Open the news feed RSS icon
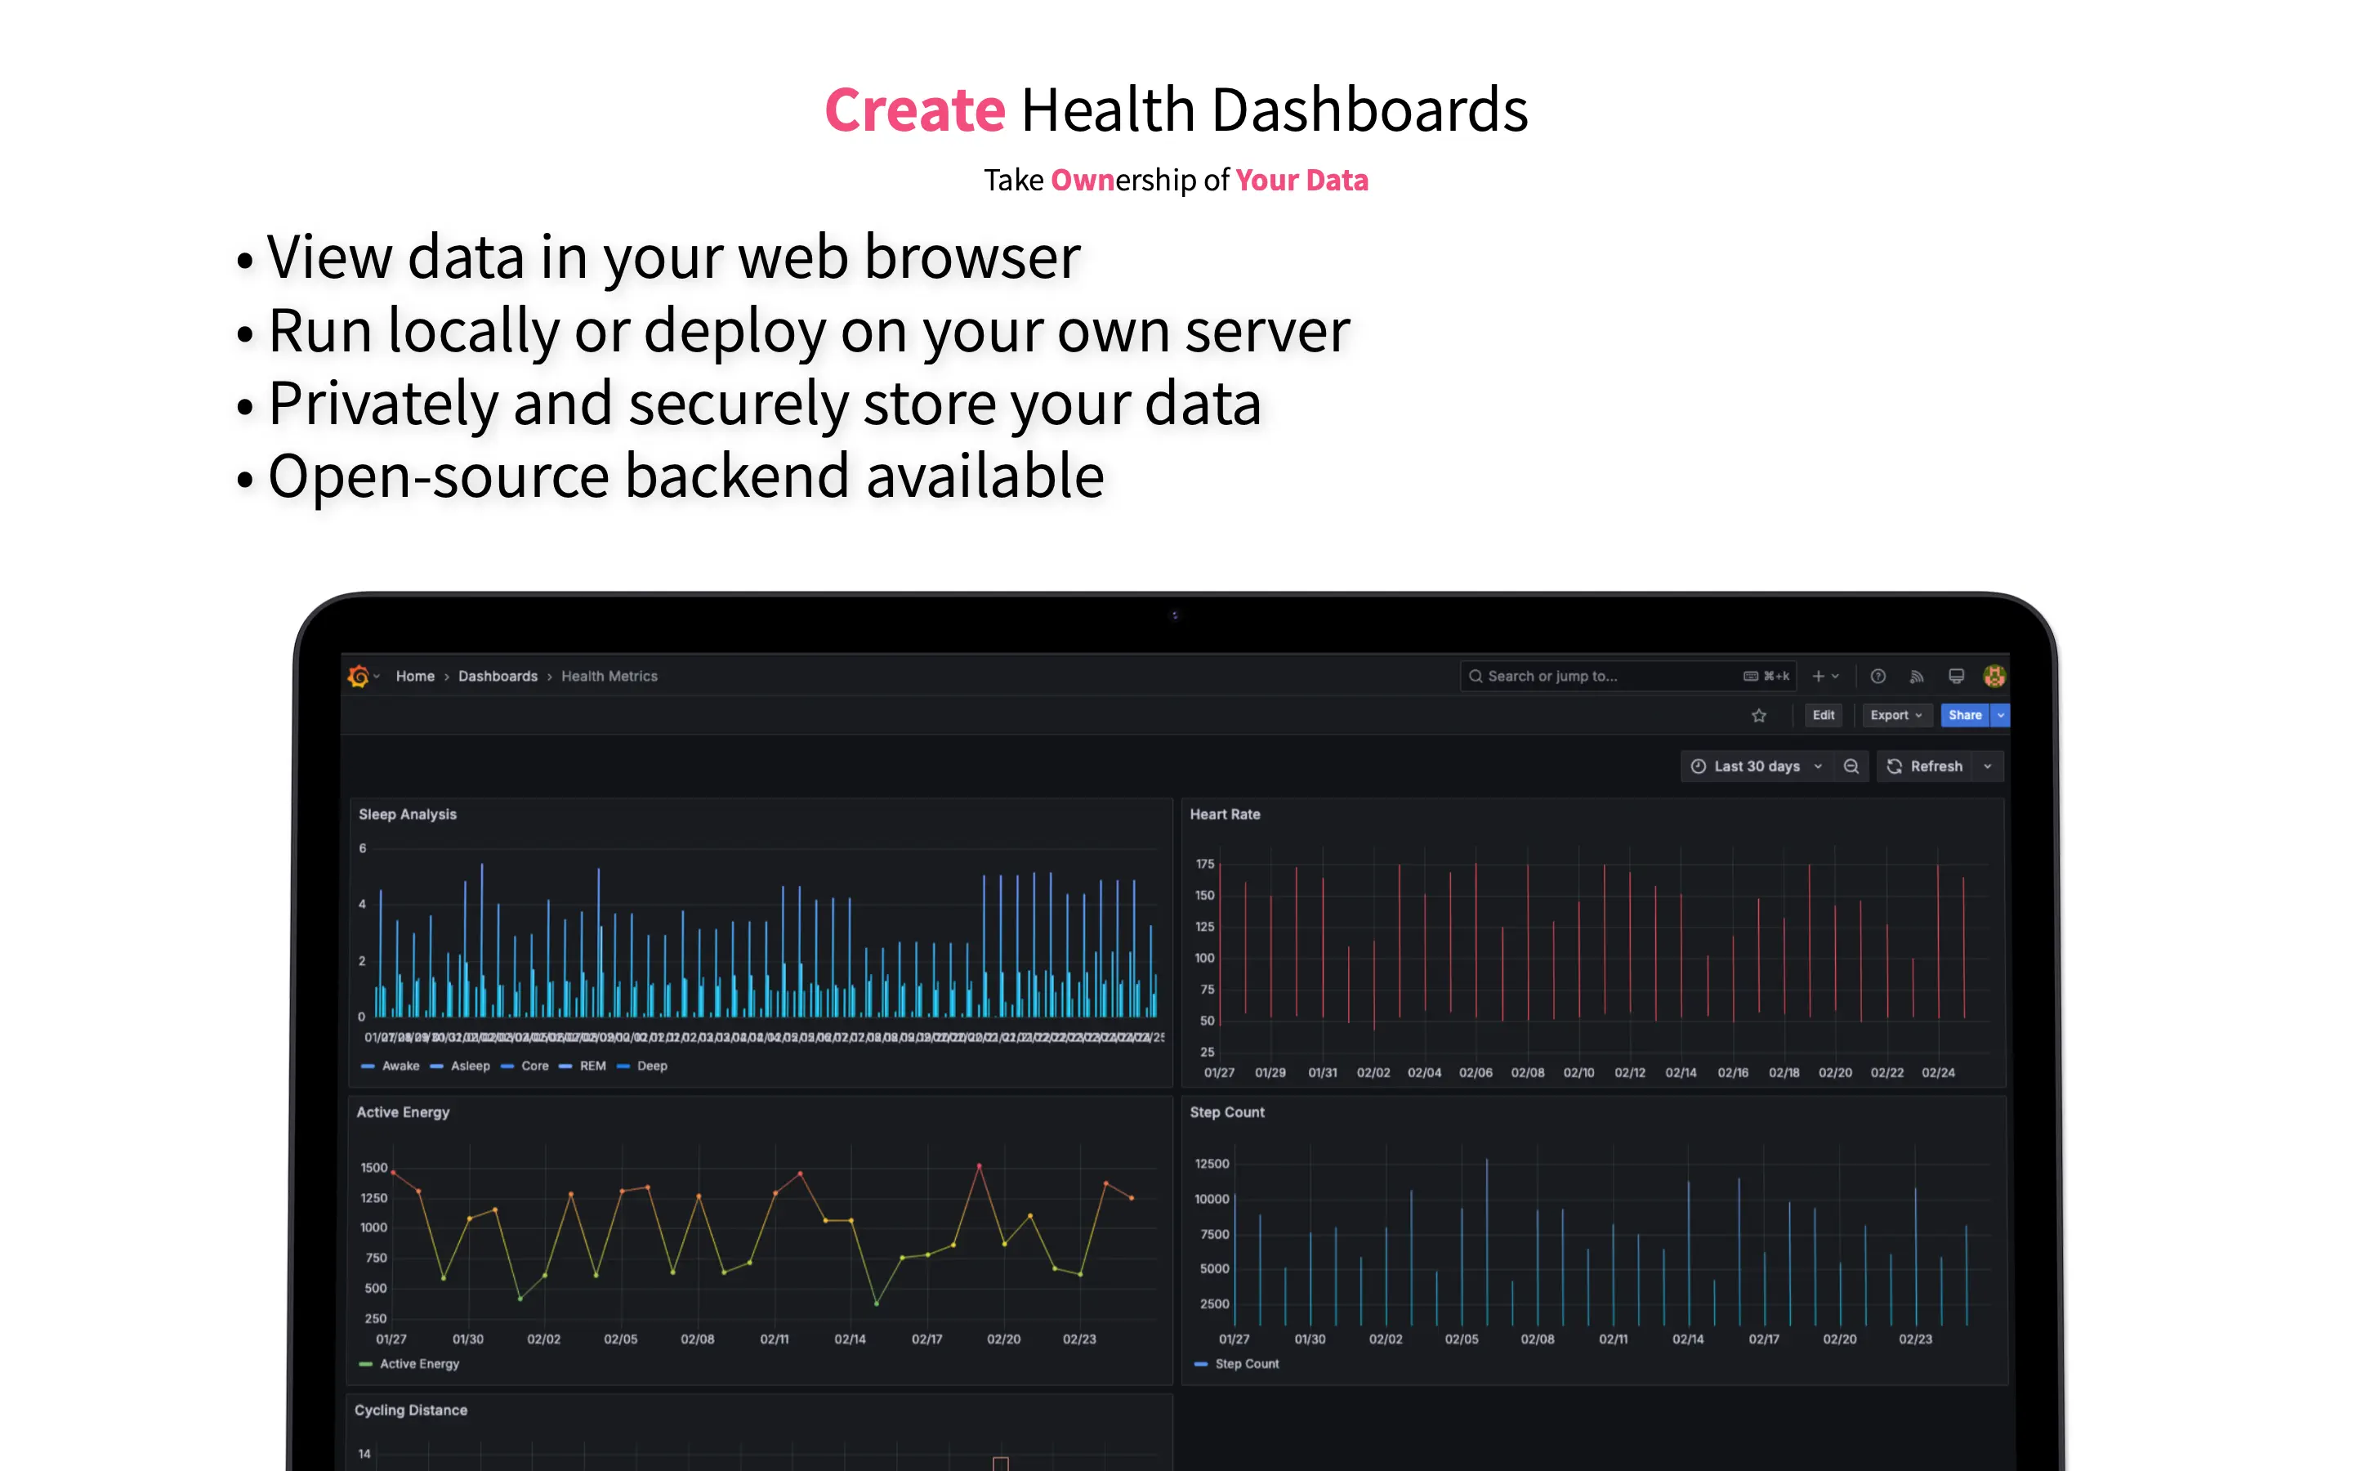This screenshot has height=1471, width=2353. (x=1917, y=676)
